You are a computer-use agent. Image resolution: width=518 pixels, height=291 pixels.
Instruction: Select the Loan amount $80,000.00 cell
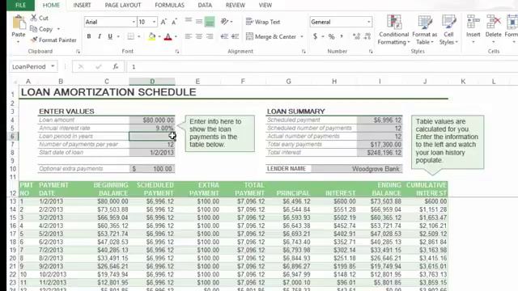click(x=152, y=120)
